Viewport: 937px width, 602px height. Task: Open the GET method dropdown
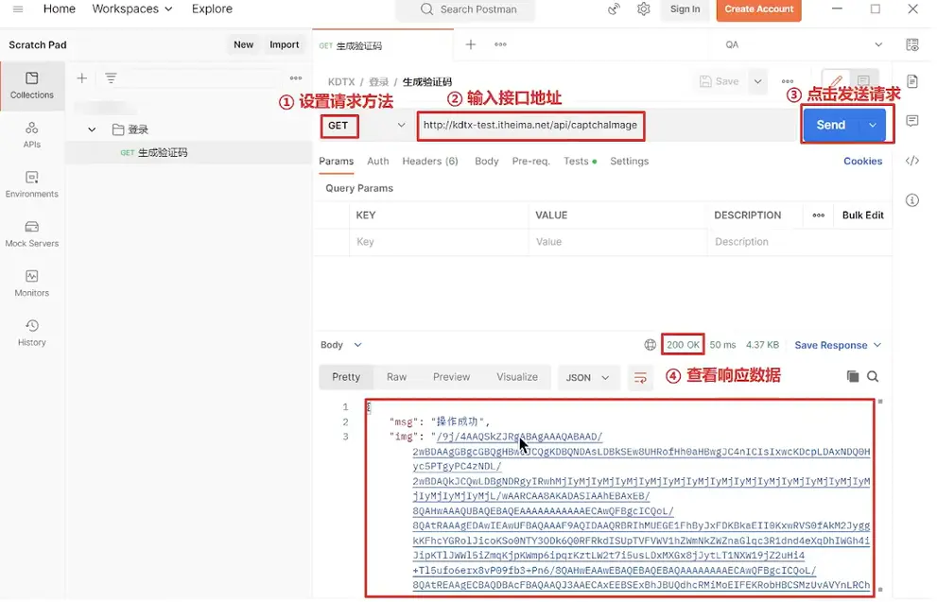pyautogui.click(x=365, y=126)
